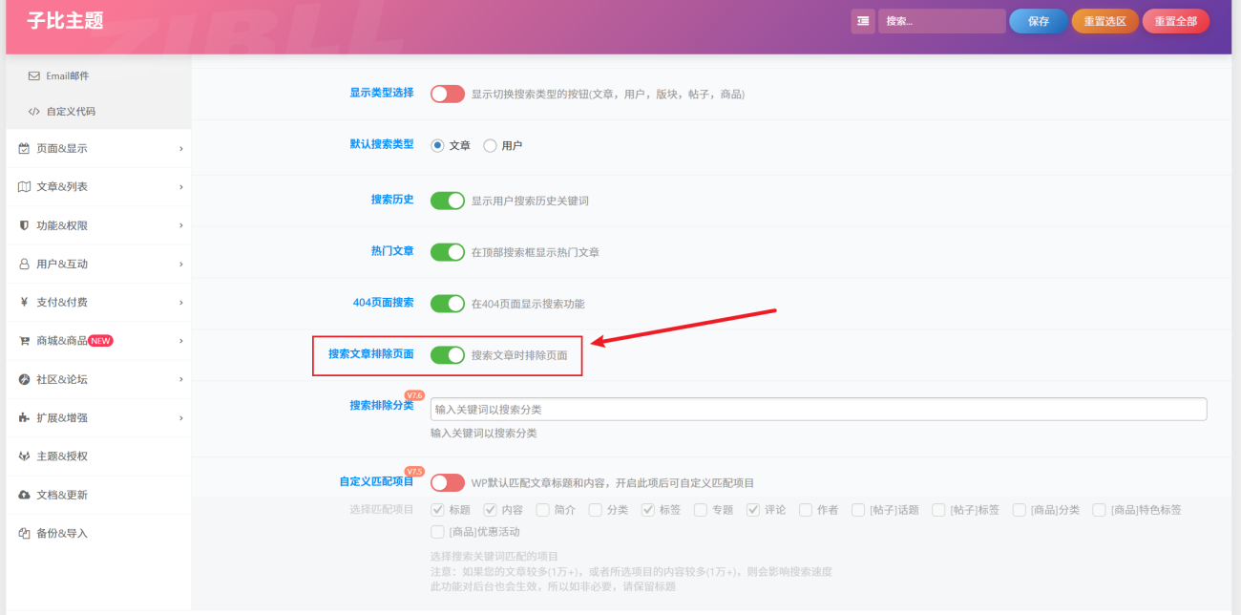Click the 社区&论坛 globe icon
The width and height of the screenshot is (1241, 615).
23,379
